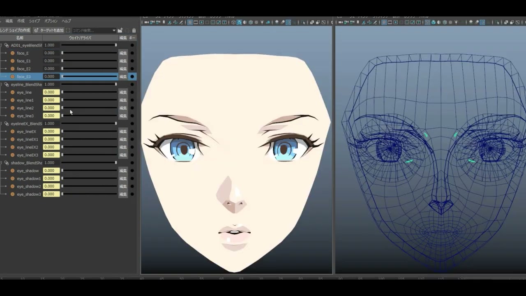Click the bookmarks icon in left viewport toolbar

click(x=164, y=22)
